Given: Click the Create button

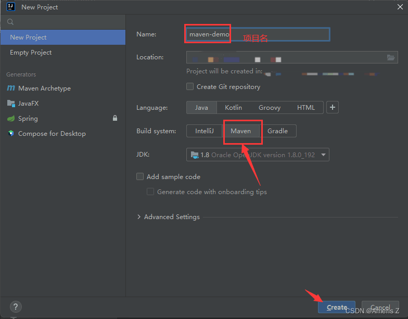Looking at the screenshot, I should click(337, 307).
